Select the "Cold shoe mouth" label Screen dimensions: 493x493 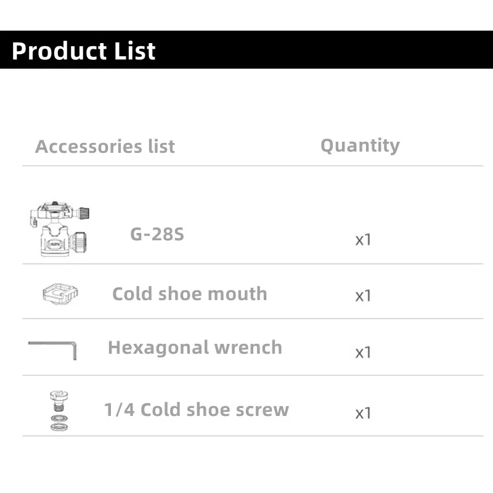tap(190, 293)
